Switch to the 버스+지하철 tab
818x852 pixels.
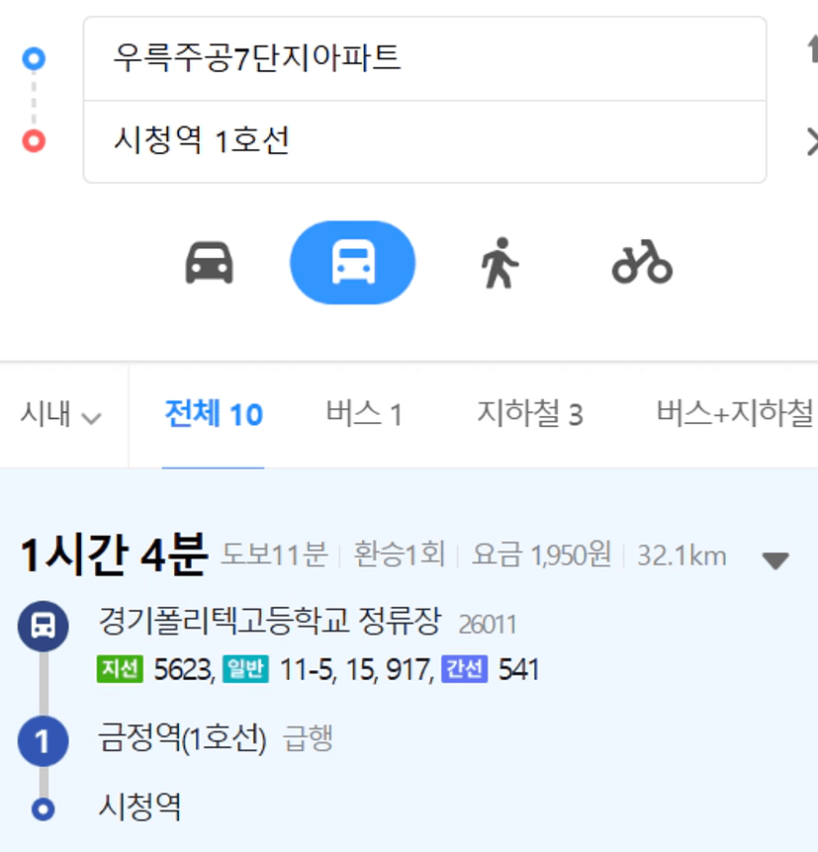pos(735,413)
